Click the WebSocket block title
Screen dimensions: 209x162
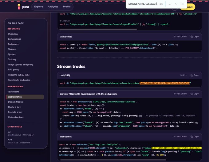(x=65, y=137)
